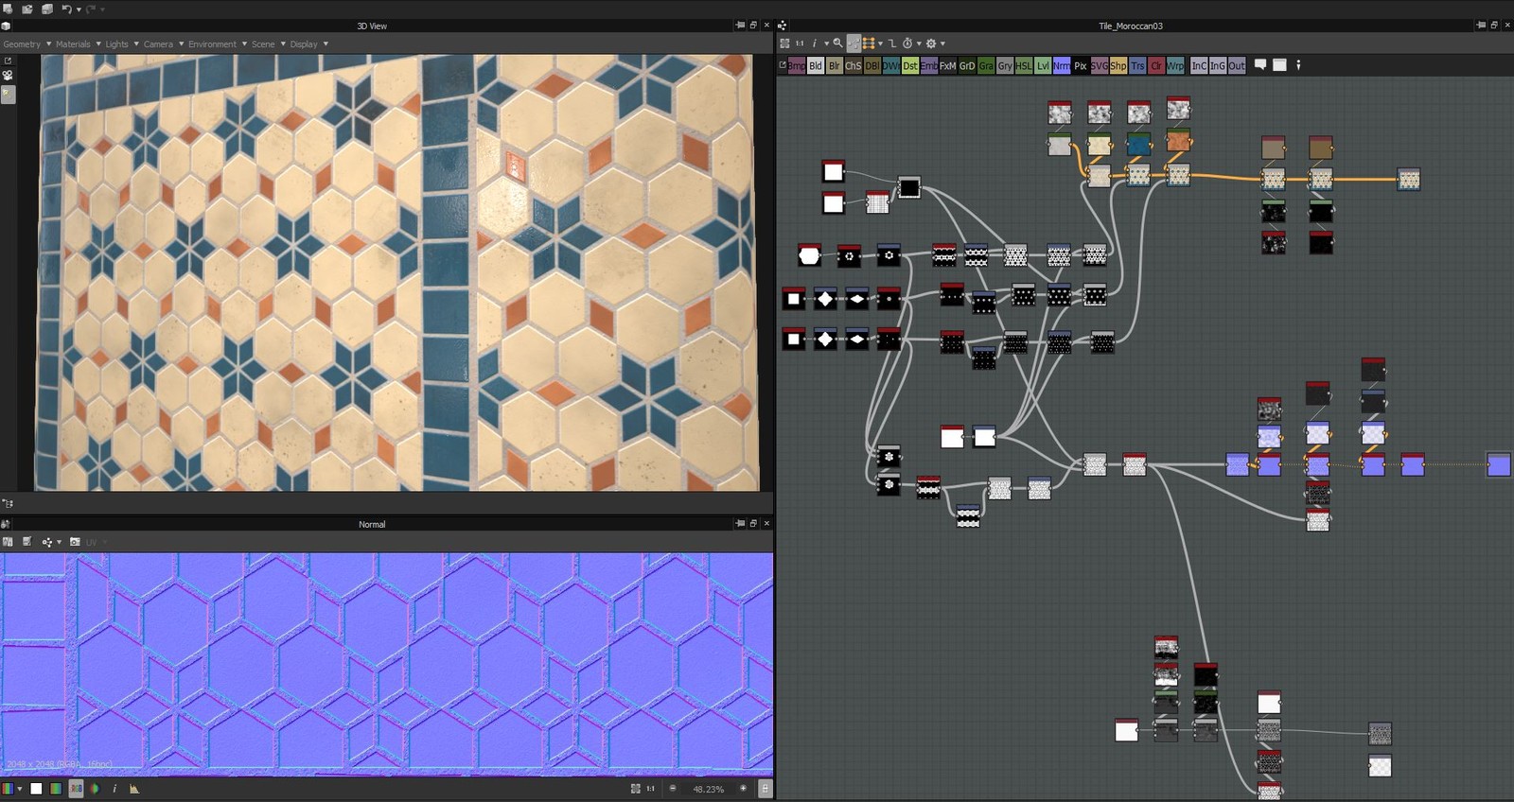Click the export view icon in 3D View sidebar
The width and height of the screenshot is (1514, 802).
coord(8,61)
